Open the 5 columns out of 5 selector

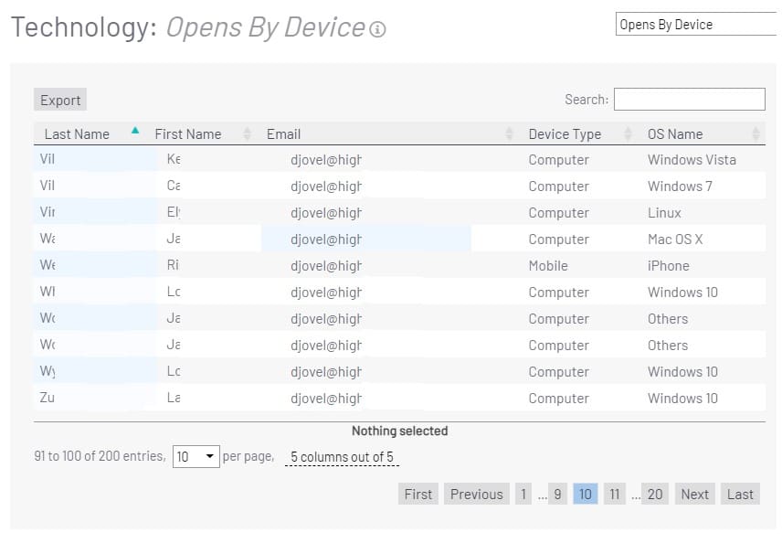click(342, 457)
